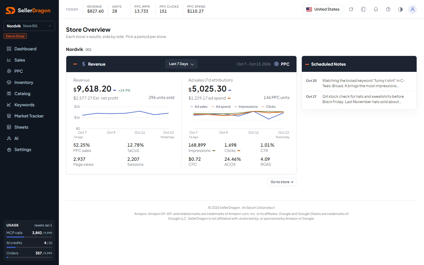Screen dimensions: 424x265
Task: Click the Inventory box icon
Action: 9,82
